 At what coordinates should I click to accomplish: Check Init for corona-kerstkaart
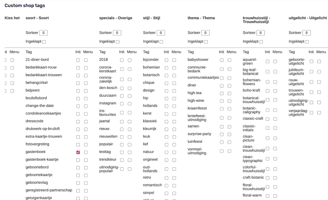(122, 70)
